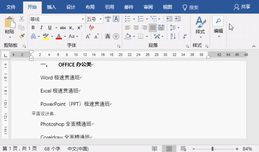Toggle strikethrough abc formatting
Screen dimensions: 259x152
(x=63, y=28)
